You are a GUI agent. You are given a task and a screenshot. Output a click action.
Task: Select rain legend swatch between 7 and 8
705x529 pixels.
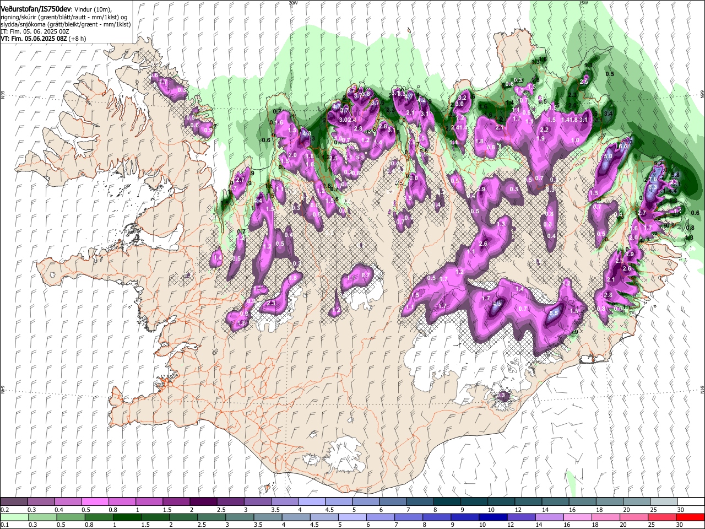(x=409, y=517)
